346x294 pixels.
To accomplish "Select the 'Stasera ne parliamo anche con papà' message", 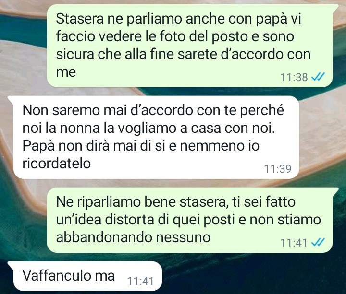I will (x=190, y=46).
